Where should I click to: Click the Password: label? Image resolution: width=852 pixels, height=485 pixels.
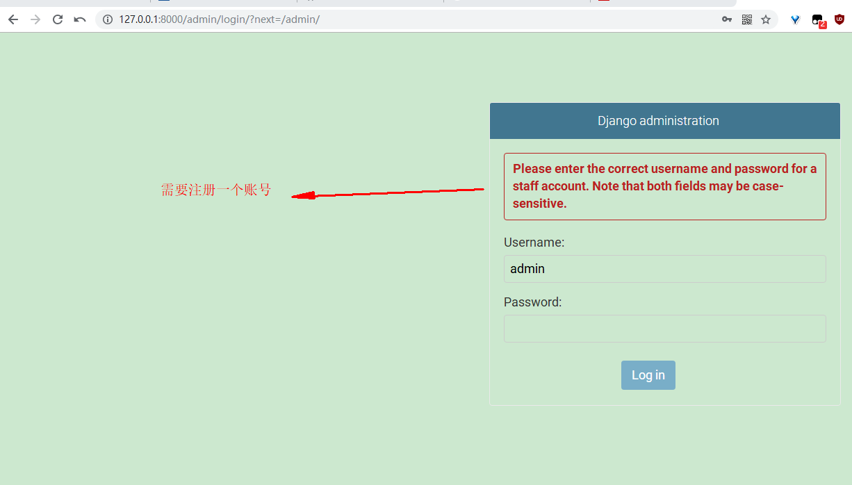pyautogui.click(x=533, y=302)
